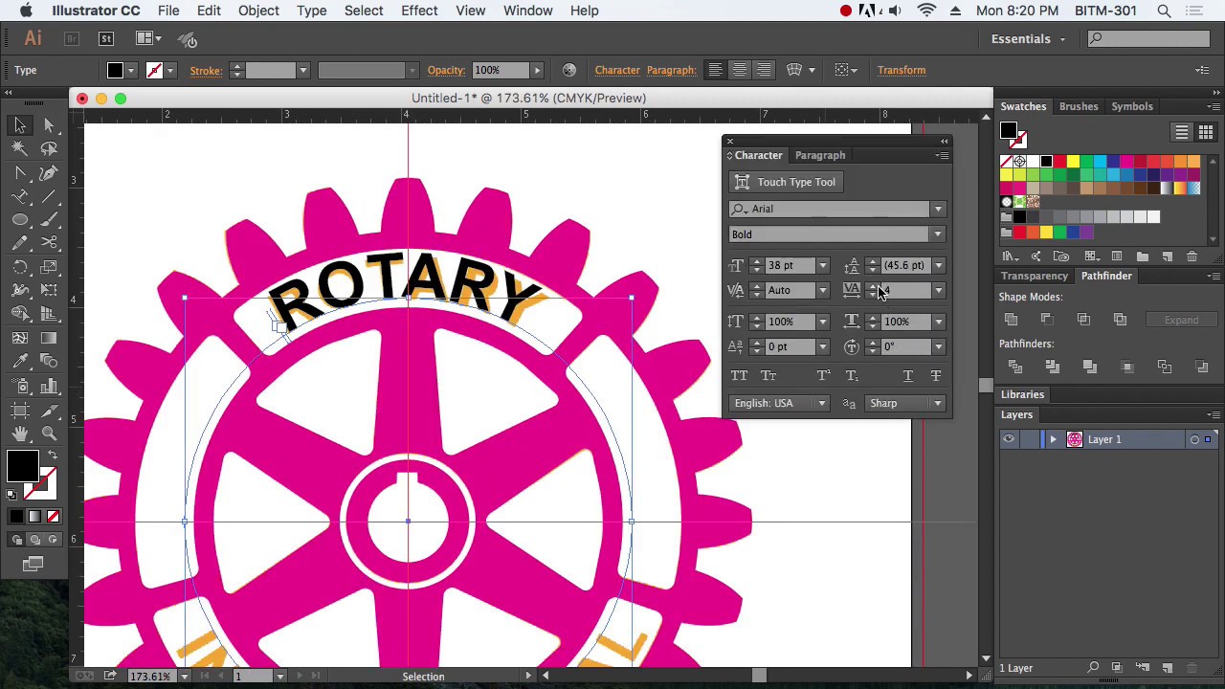Select the Paintbrush tool

coord(50,220)
